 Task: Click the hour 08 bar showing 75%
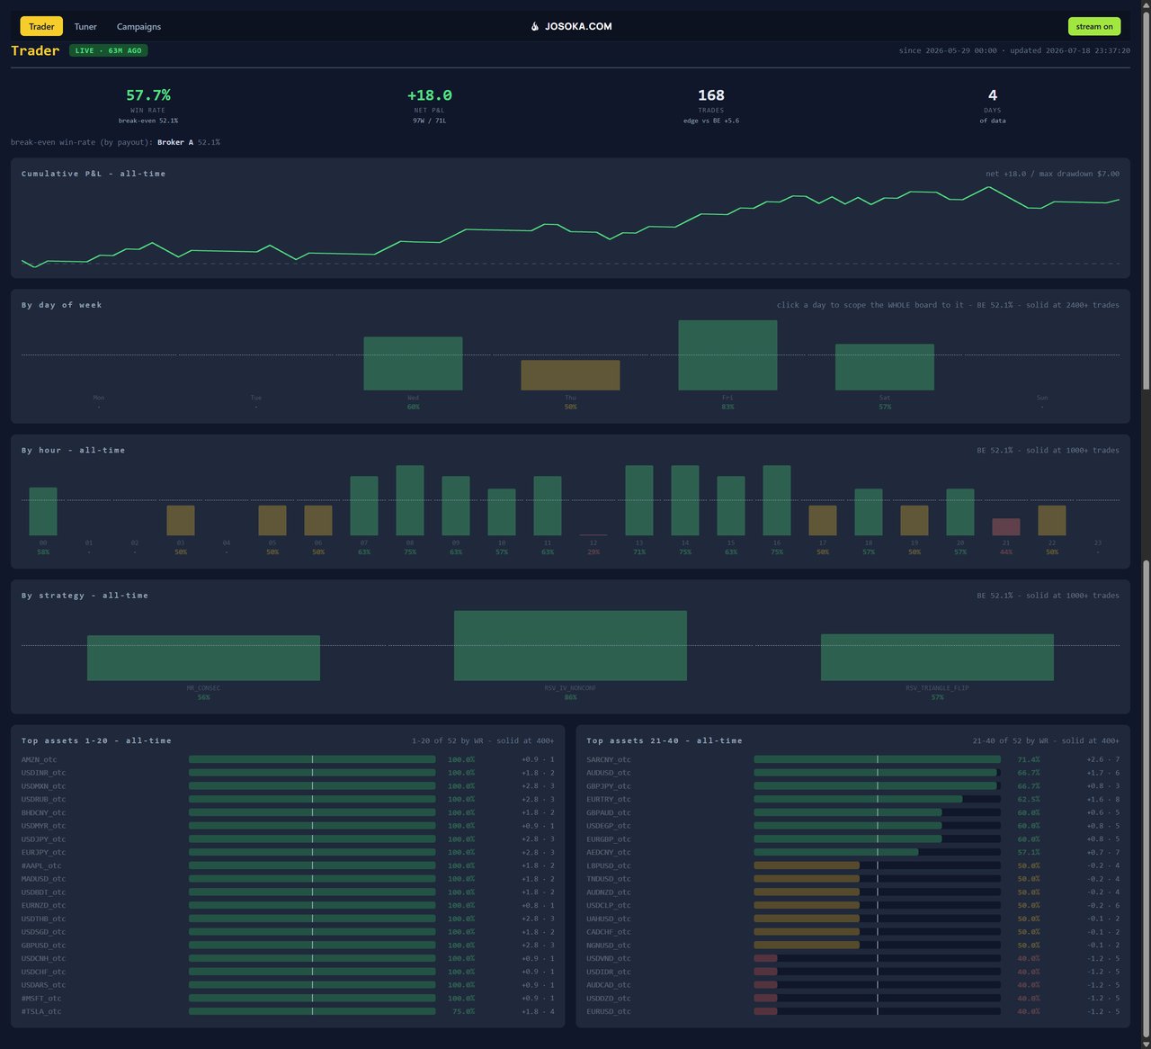410,500
